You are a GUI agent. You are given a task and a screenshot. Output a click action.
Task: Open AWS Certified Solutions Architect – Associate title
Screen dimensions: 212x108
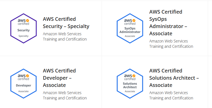174,78
